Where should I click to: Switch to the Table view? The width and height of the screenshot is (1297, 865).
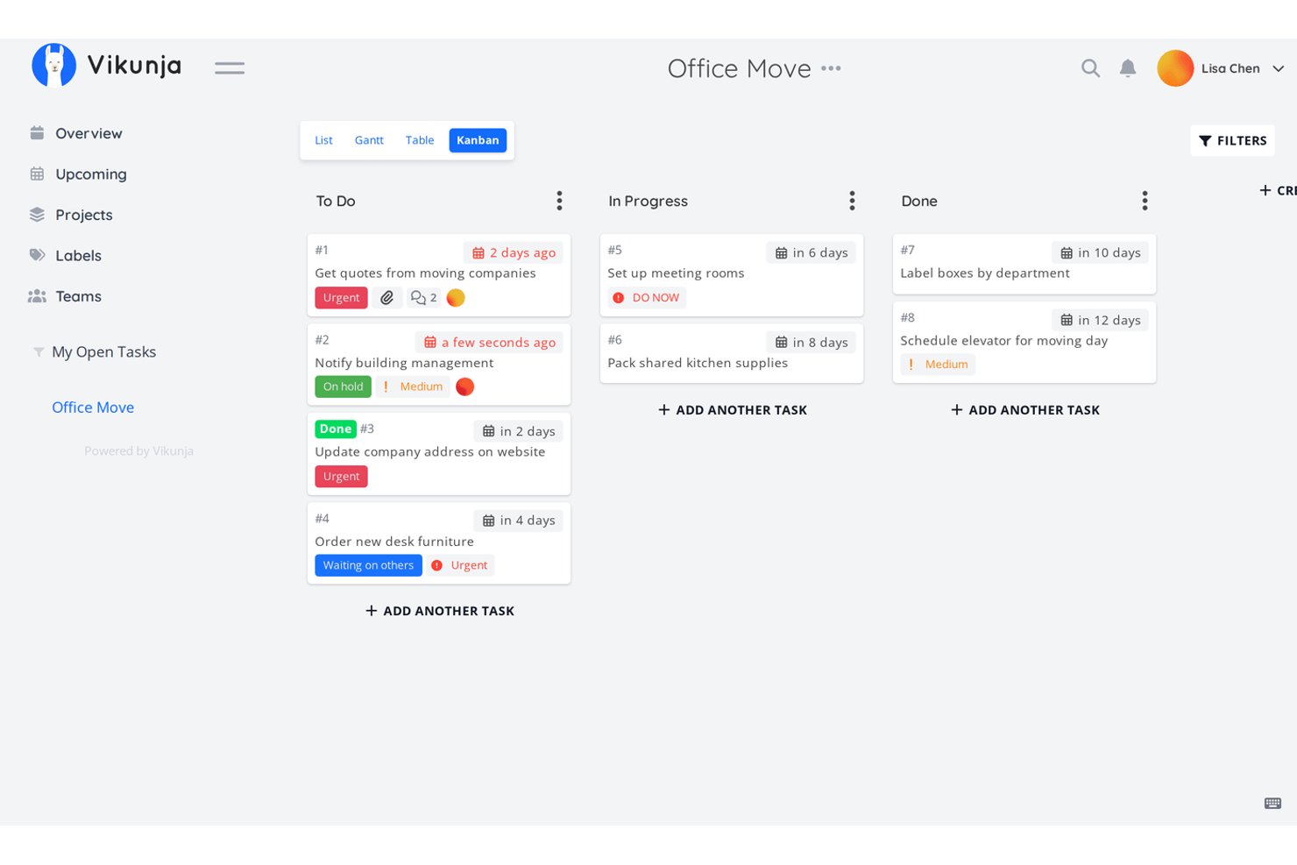pos(420,140)
